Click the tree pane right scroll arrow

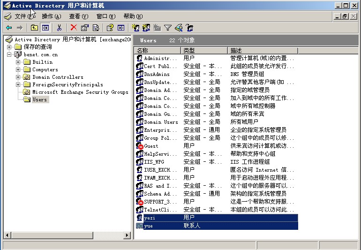(x=127, y=235)
